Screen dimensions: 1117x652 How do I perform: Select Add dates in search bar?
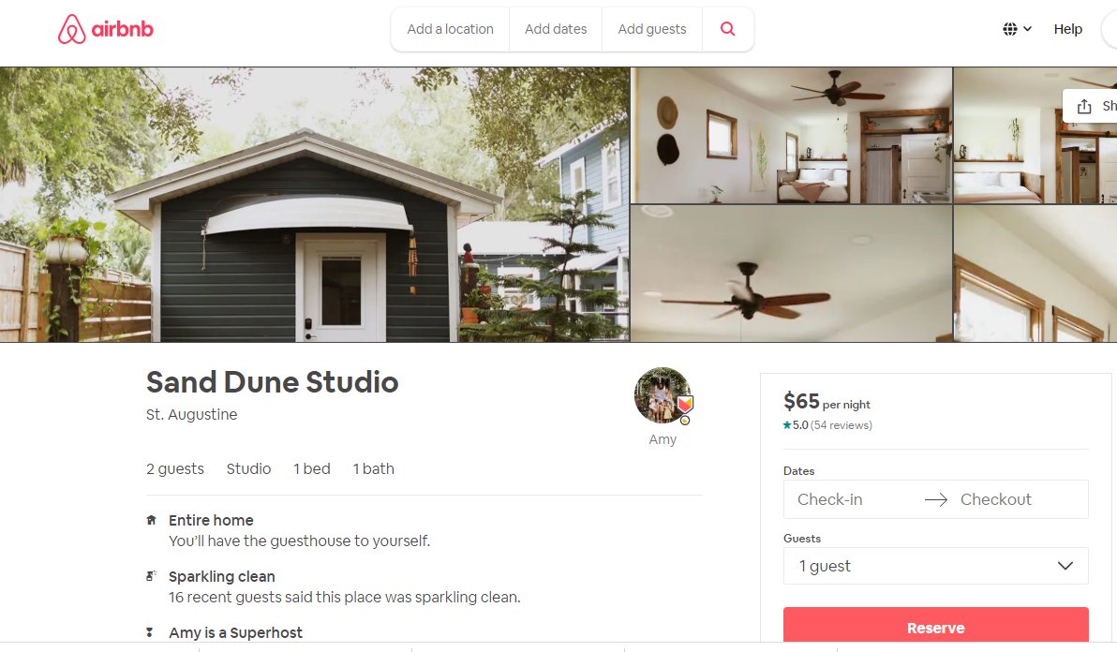(x=556, y=29)
